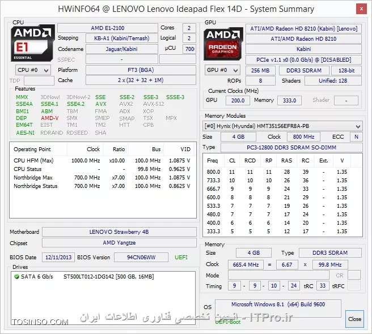Click the Radeon HD 8210 (Kabini) [Lenovo] field
372x334 pixels.
pos(303,29)
